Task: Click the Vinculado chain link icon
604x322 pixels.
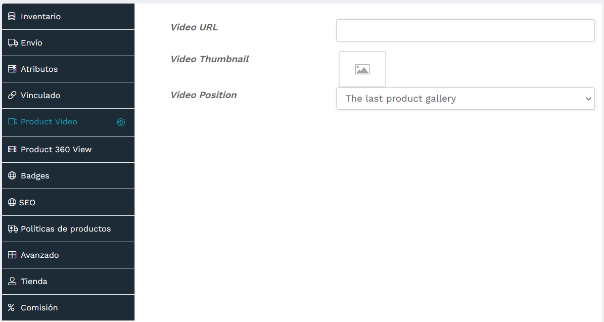Action: (x=11, y=95)
